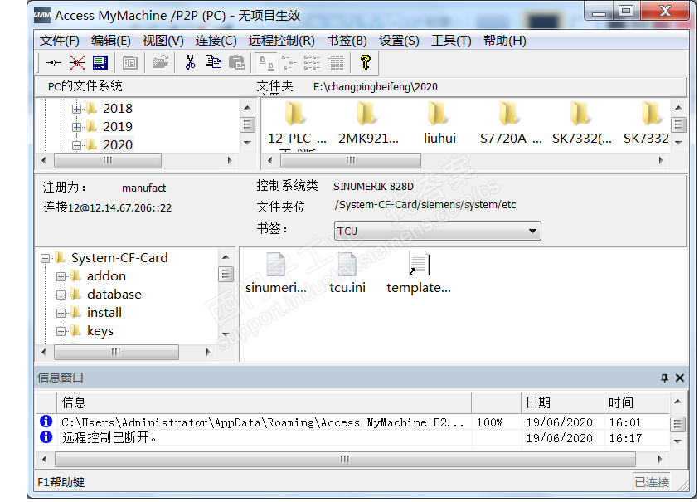
Task: Open the 文件(F) menu
Action: coord(60,41)
